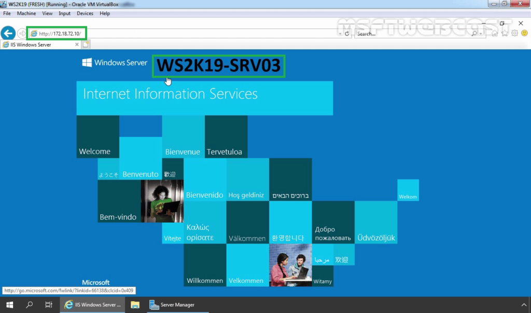Click the Välkommen tile

point(247,222)
